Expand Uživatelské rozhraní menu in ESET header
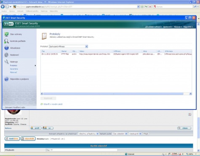Image resolution: width=200 pixels, height=156 pixels. 153,27
